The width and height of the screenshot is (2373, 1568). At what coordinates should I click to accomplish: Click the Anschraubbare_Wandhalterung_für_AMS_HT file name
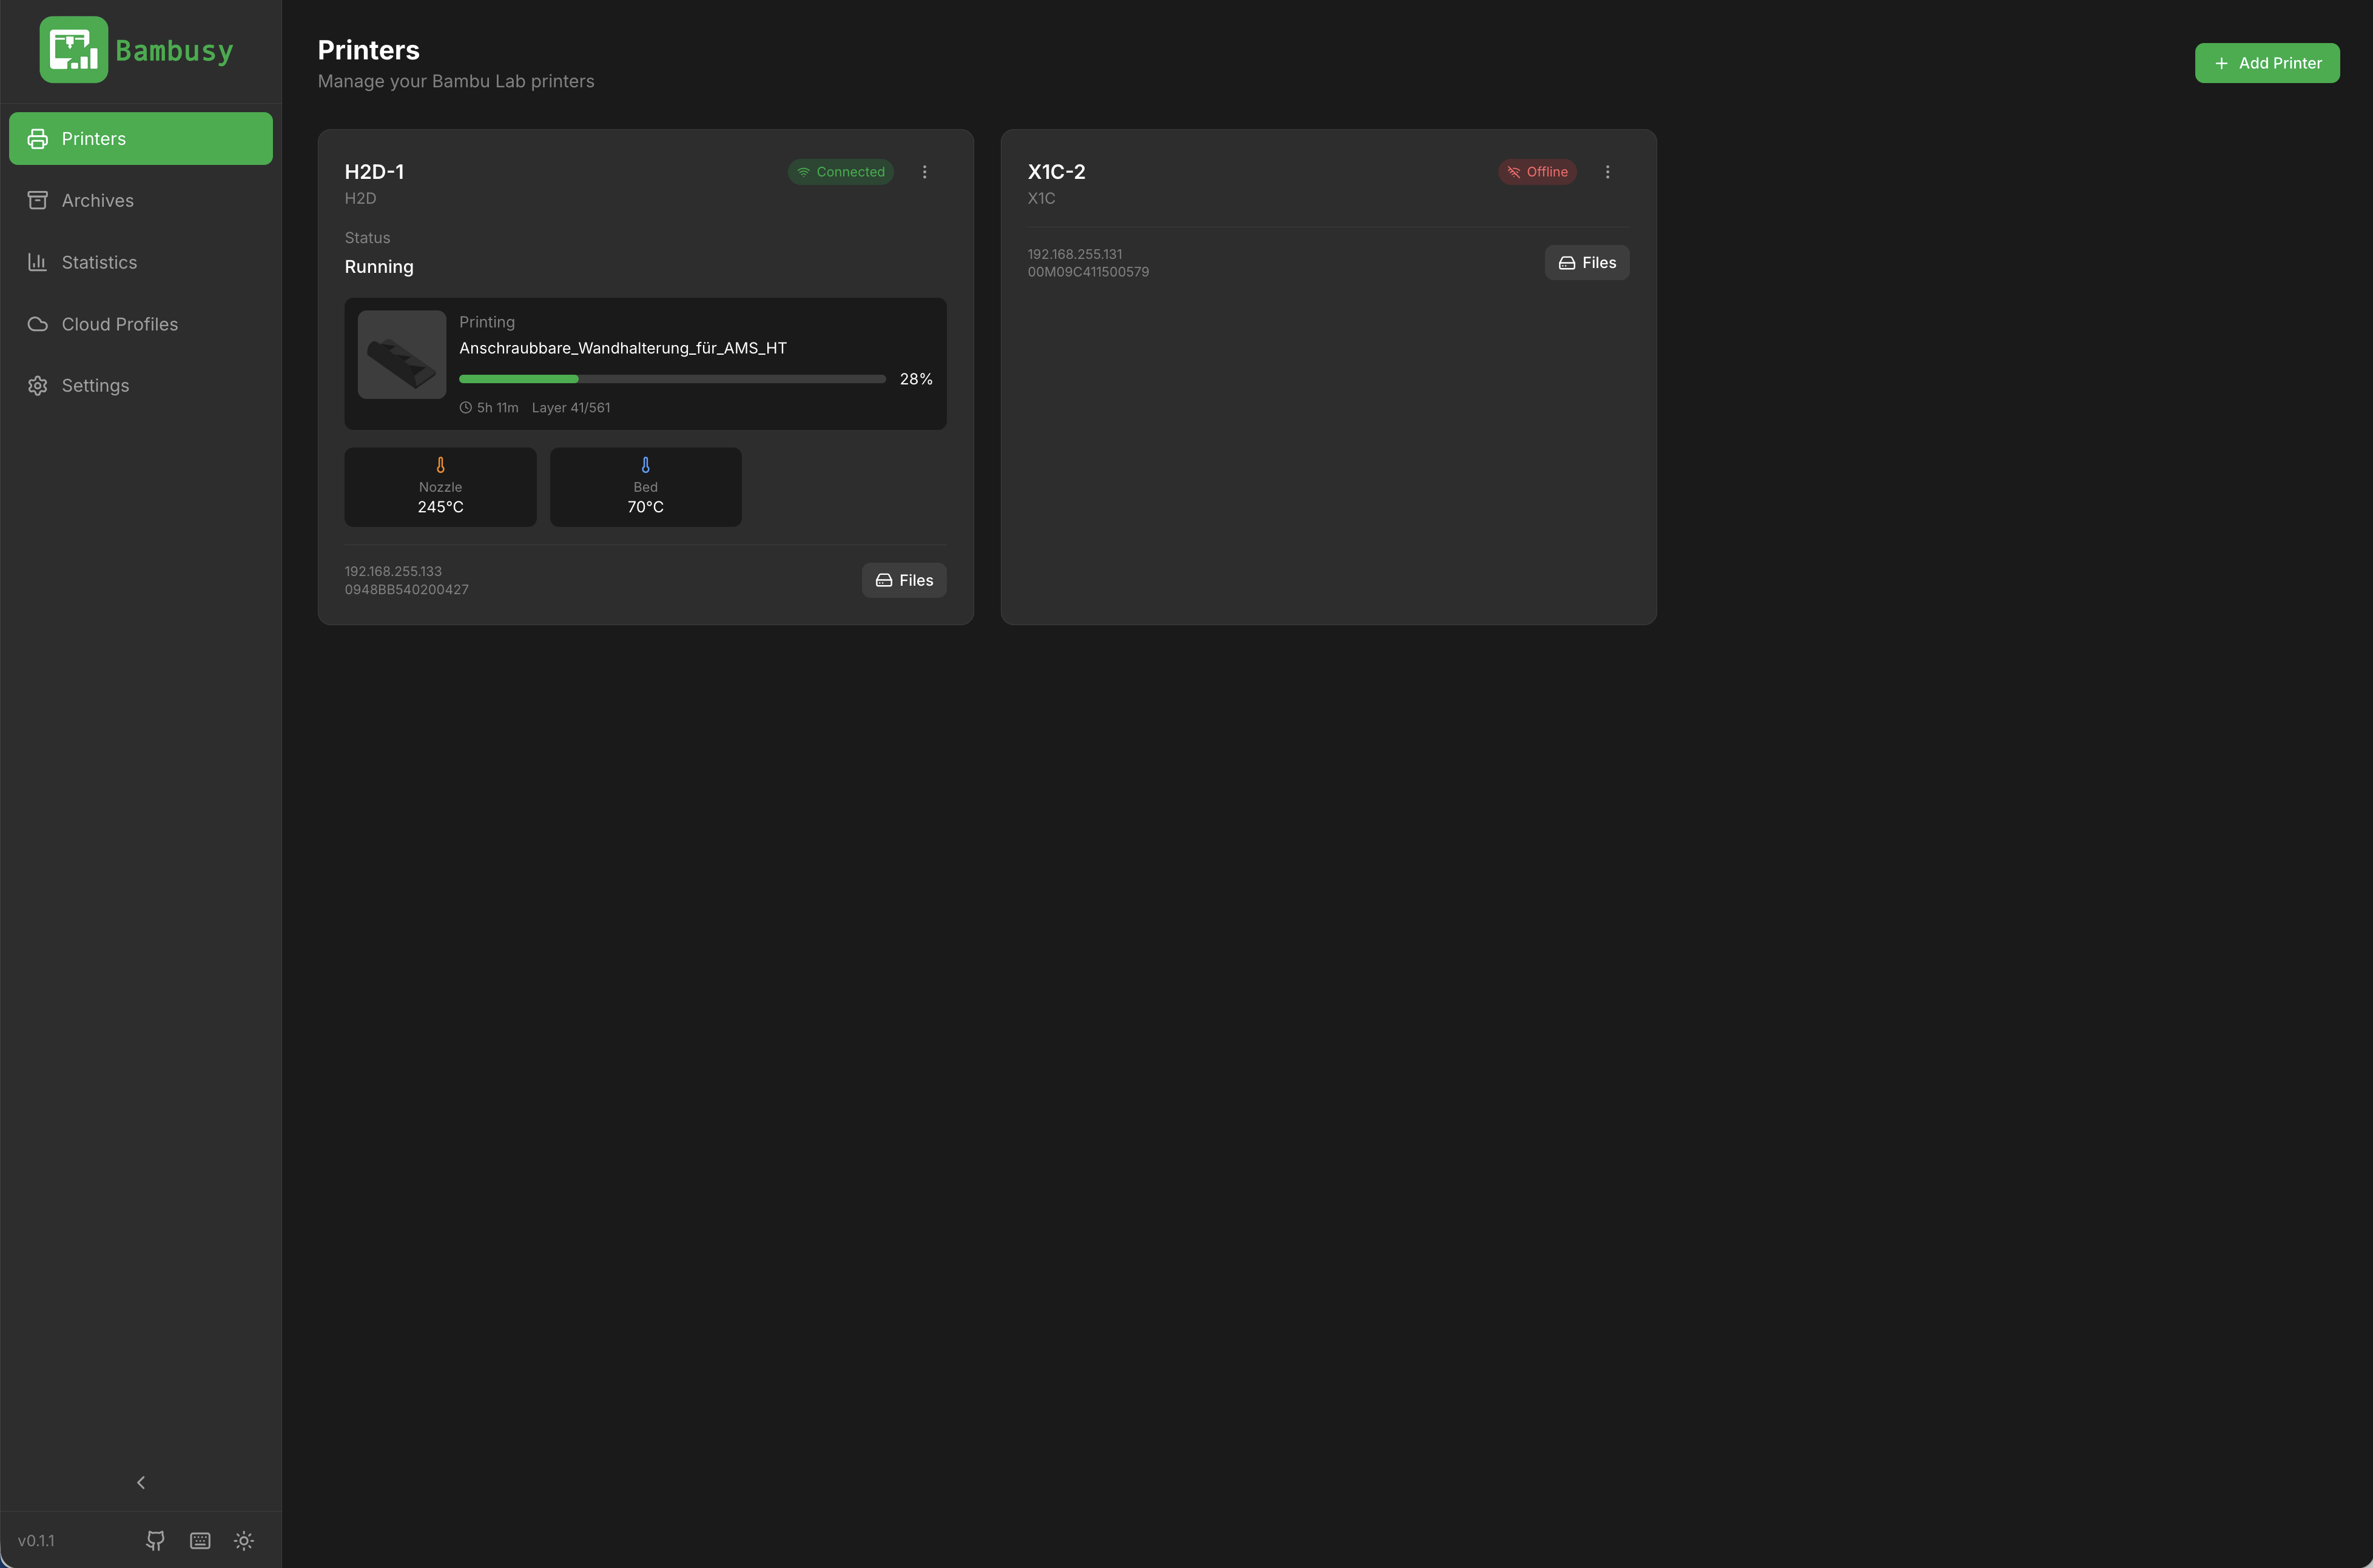(623, 348)
